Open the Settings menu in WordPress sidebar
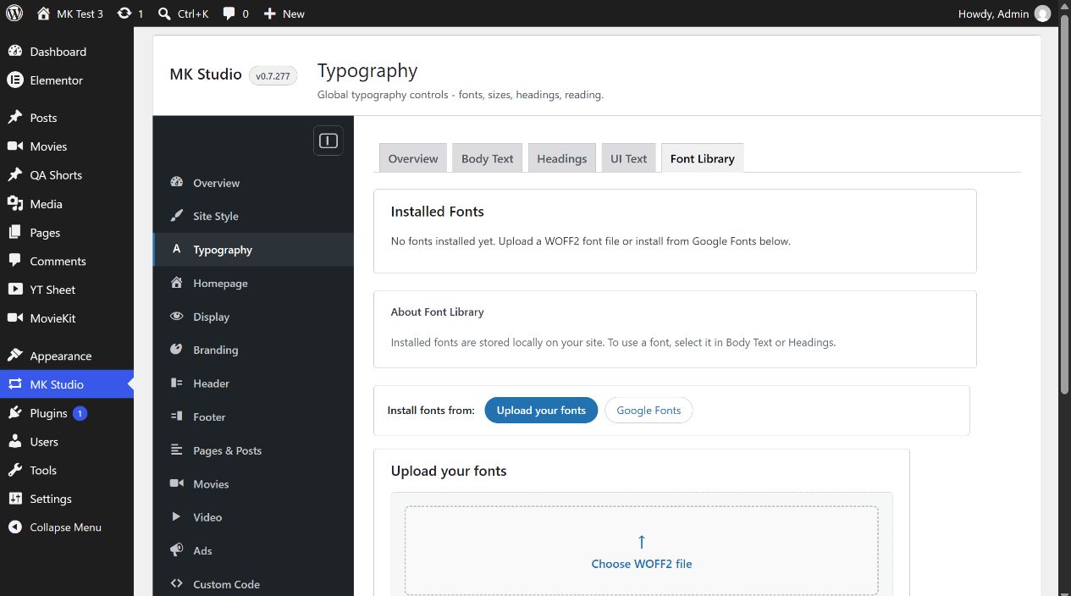This screenshot has width=1071, height=596. tap(67, 499)
